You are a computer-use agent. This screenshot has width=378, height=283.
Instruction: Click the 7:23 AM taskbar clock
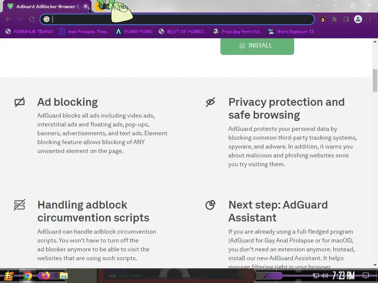coord(344,276)
